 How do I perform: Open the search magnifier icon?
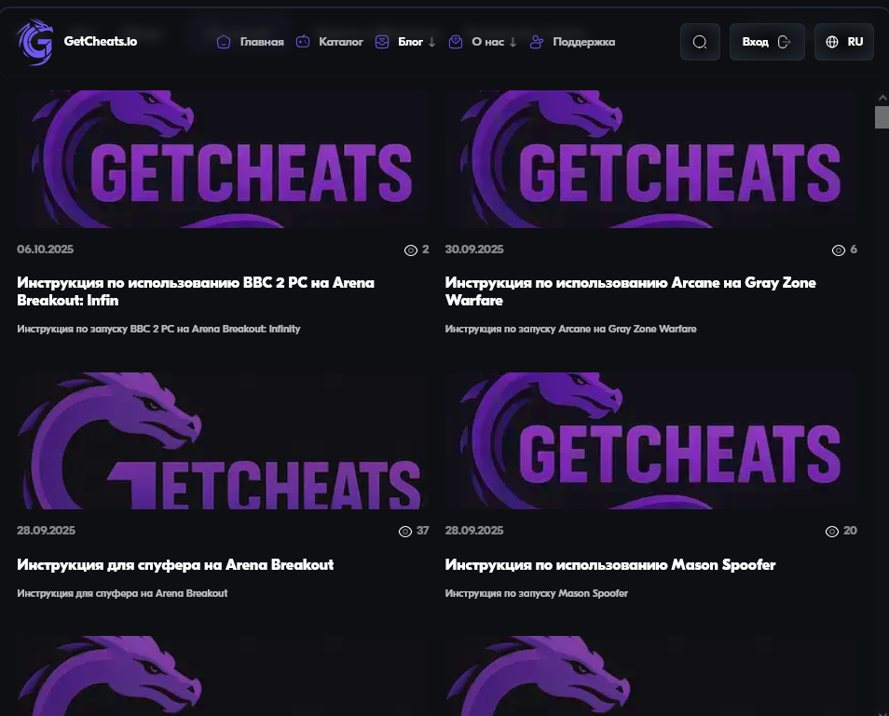(700, 42)
